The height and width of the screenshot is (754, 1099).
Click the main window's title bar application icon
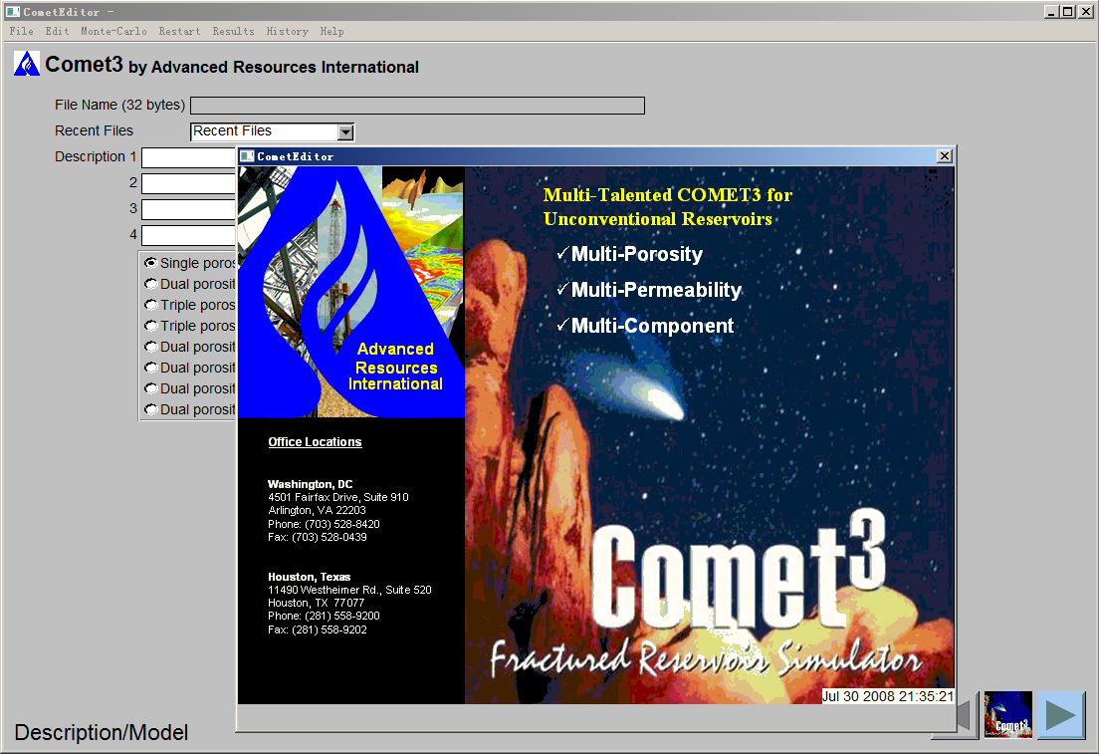pos(13,11)
